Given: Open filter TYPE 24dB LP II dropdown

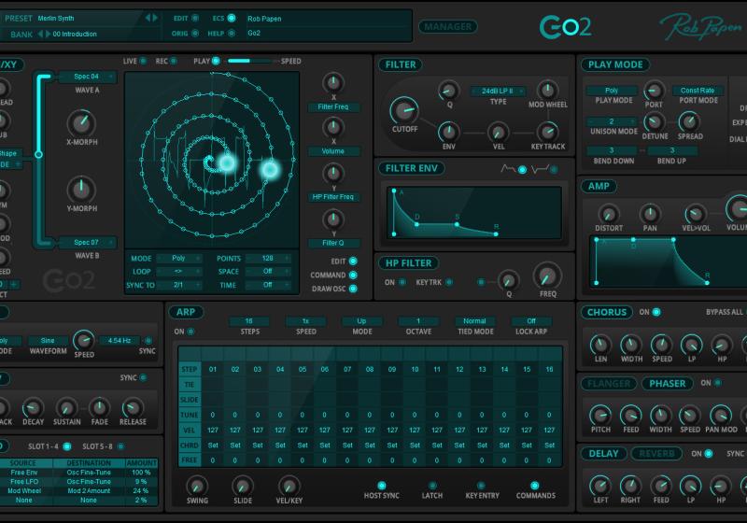Looking at the screenshot, I should pyautogui.click(x=498, y=91).
